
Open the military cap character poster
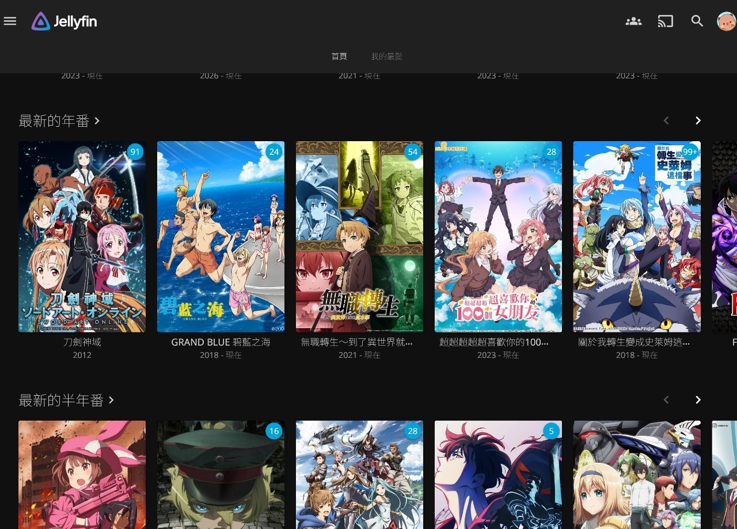(x=221, y=475)
